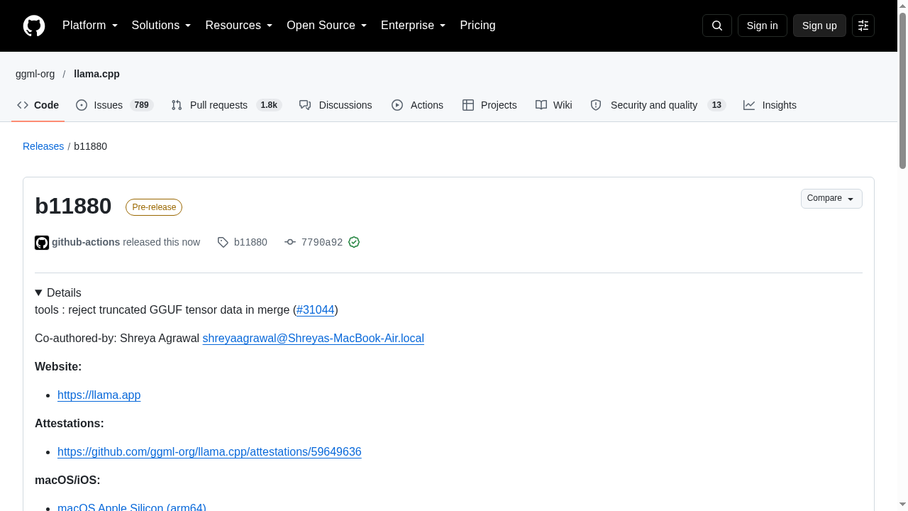This screenshot has height=511, width=908.
Task: Open the search magnifier button
Action: tap(717, 26)
